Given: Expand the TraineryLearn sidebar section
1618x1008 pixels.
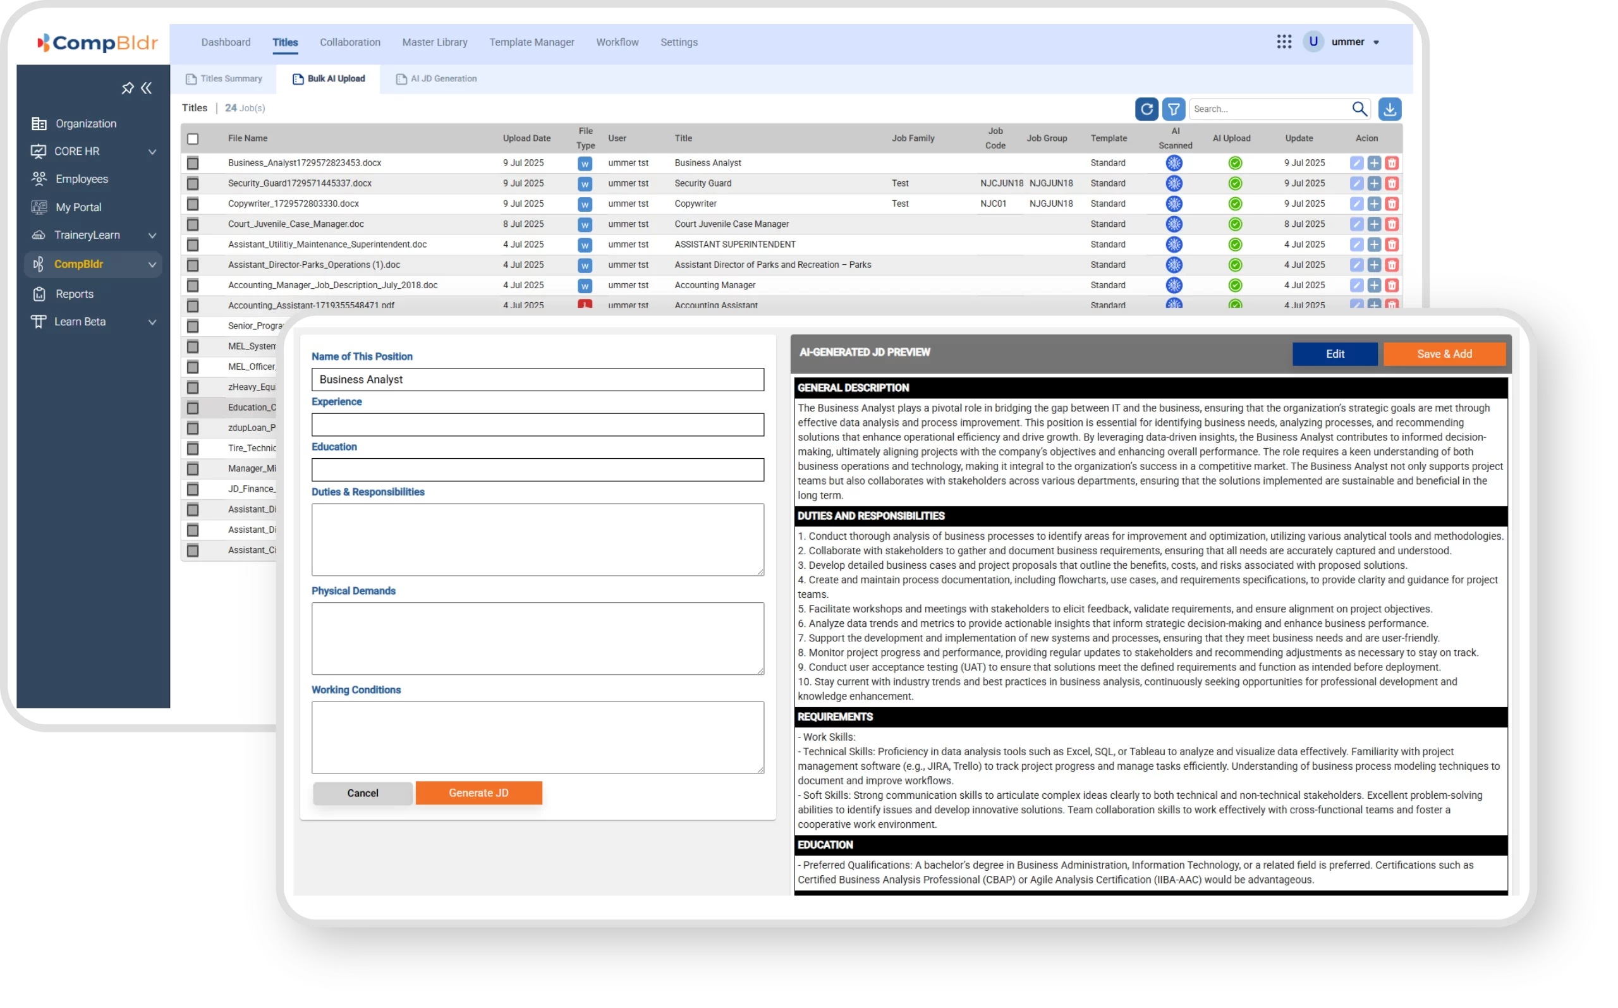Looking at the screenshot, I should coord(152,235).
